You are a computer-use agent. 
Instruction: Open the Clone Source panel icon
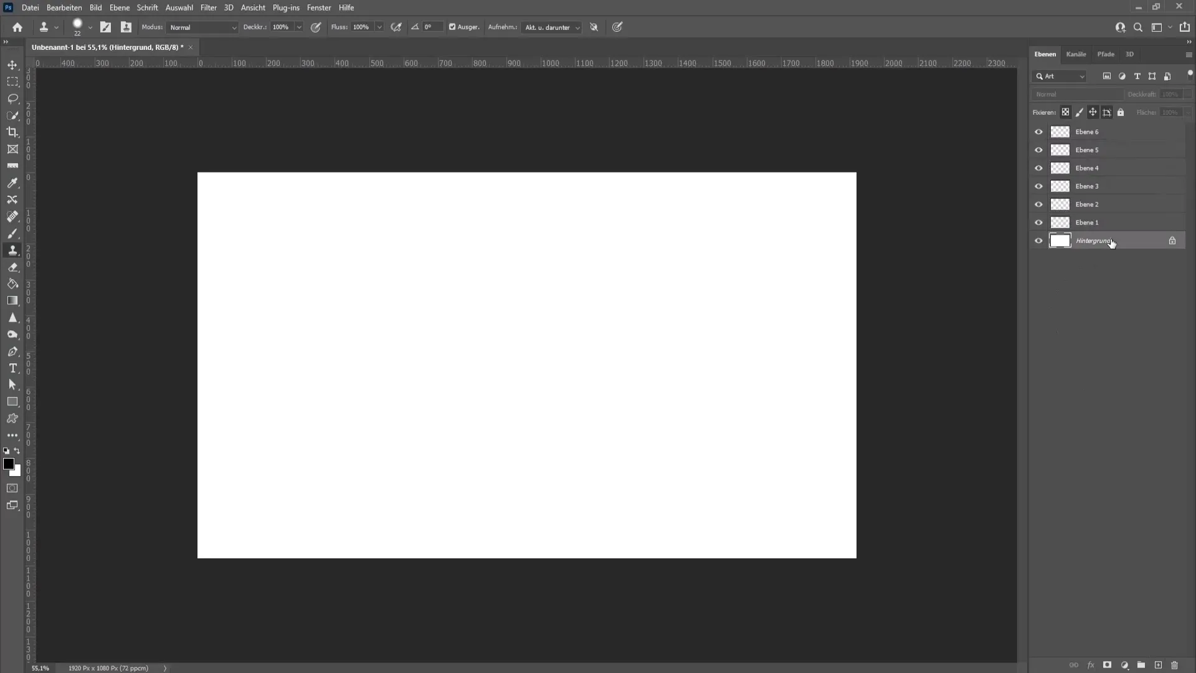click(x=126, y=27)
